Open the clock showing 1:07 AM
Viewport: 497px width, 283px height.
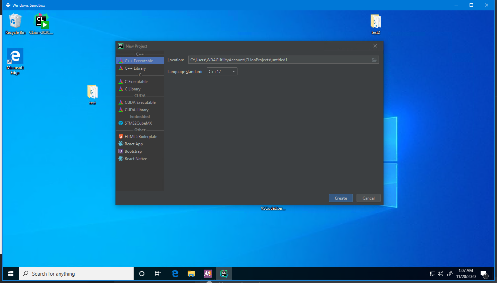466,274
